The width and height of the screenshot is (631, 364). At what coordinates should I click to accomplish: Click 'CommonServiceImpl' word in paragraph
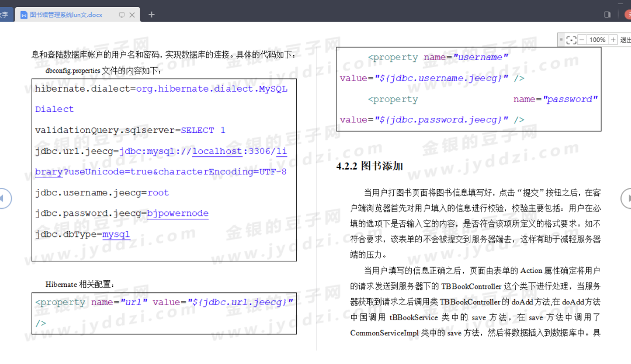(x=384, y=333)
